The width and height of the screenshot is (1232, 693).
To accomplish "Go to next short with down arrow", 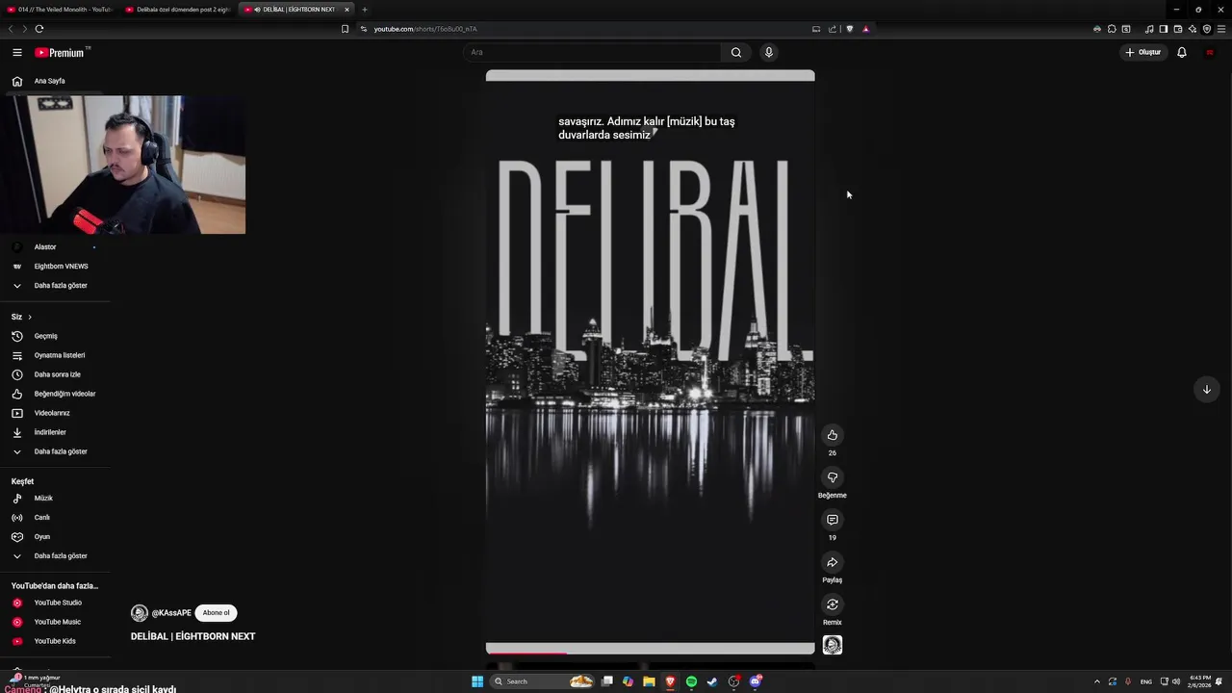I will [1207, 389].
